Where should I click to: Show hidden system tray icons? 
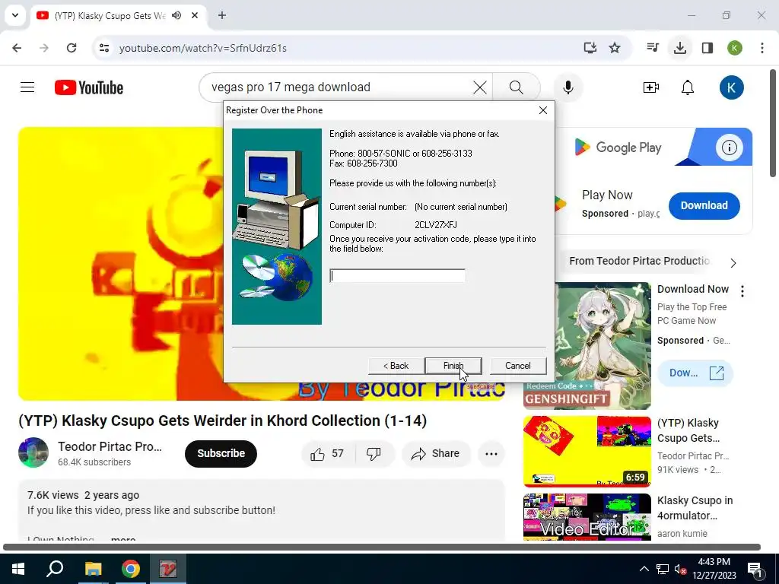(x=644, y=569)
